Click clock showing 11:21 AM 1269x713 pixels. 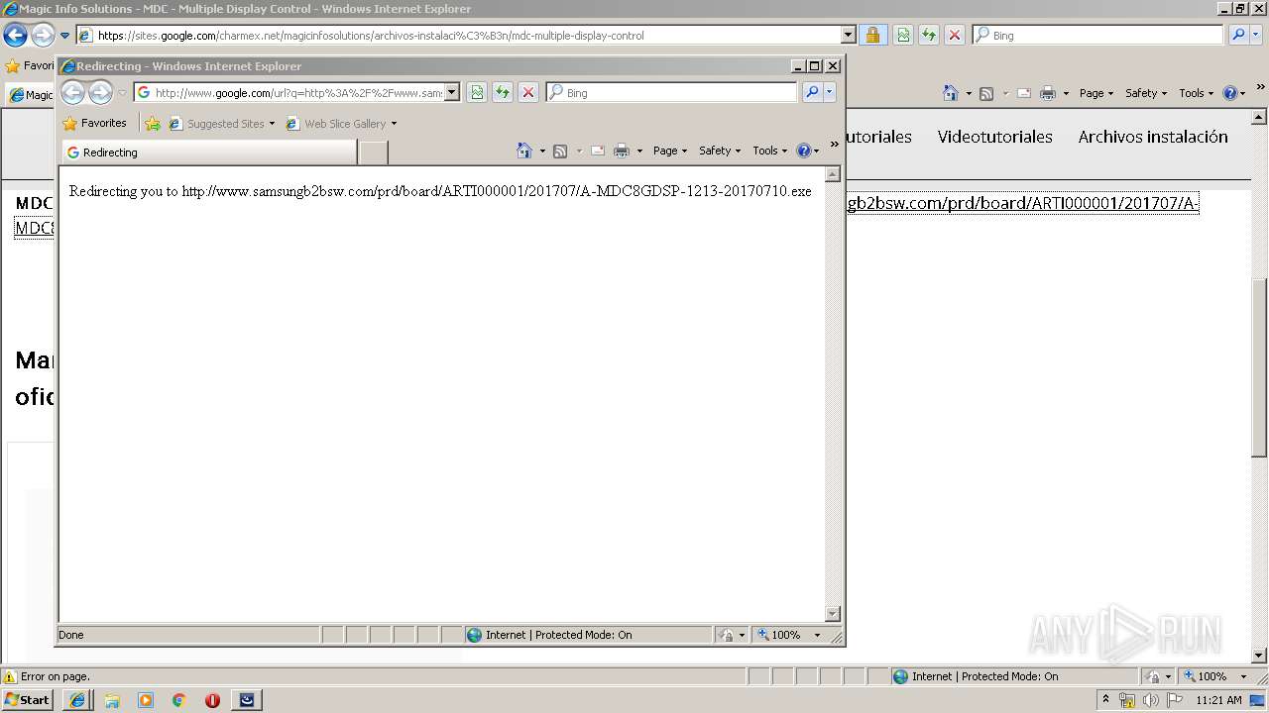[1218, 700]
